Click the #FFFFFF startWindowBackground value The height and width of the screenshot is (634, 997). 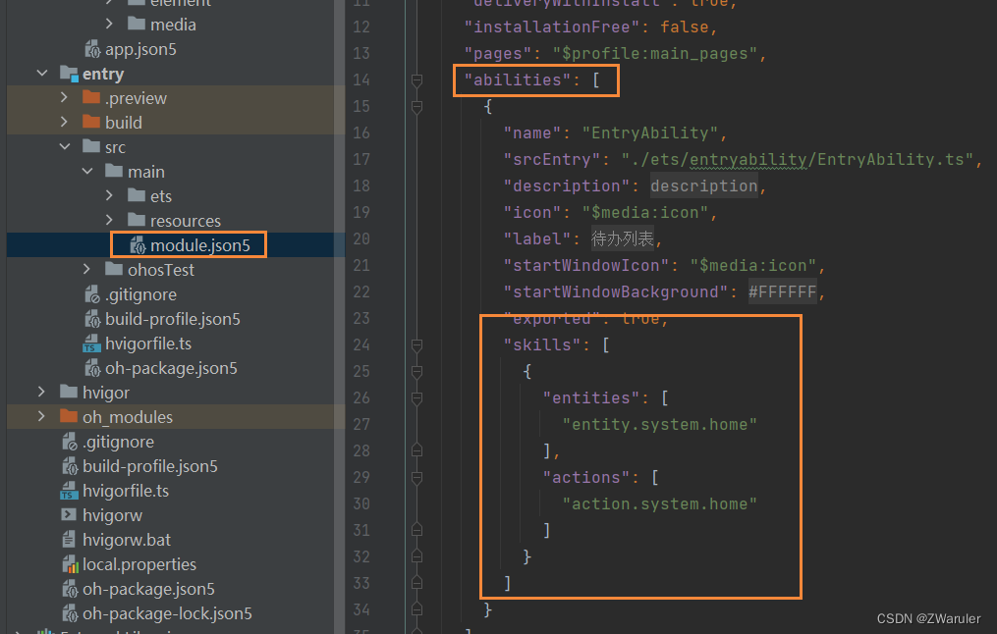tap(783, 292)
